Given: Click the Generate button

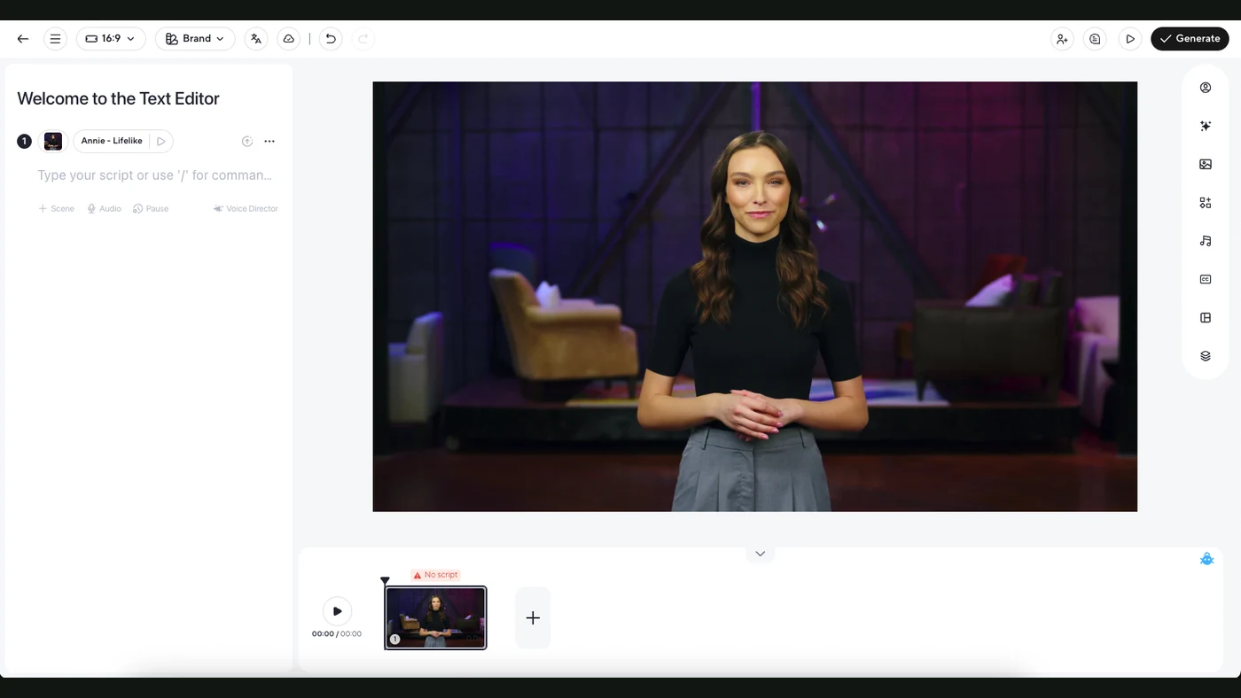Looking at the screenshot, I should coord(1190,39).
